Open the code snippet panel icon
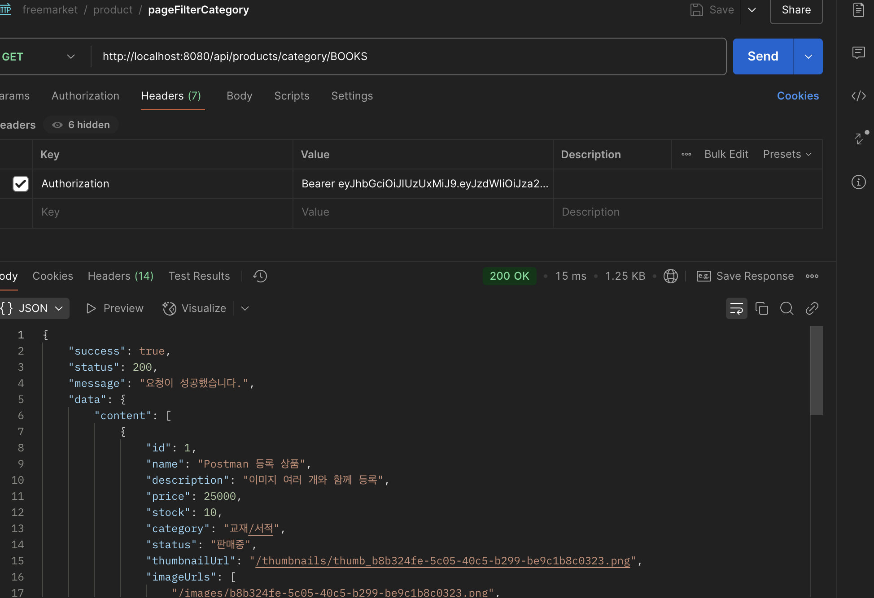Viewport: 874px width, 598px height. coord(858,96)
